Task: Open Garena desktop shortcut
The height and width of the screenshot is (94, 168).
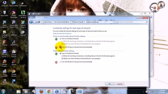Action: pyautogui.click(x=14, y=62)
